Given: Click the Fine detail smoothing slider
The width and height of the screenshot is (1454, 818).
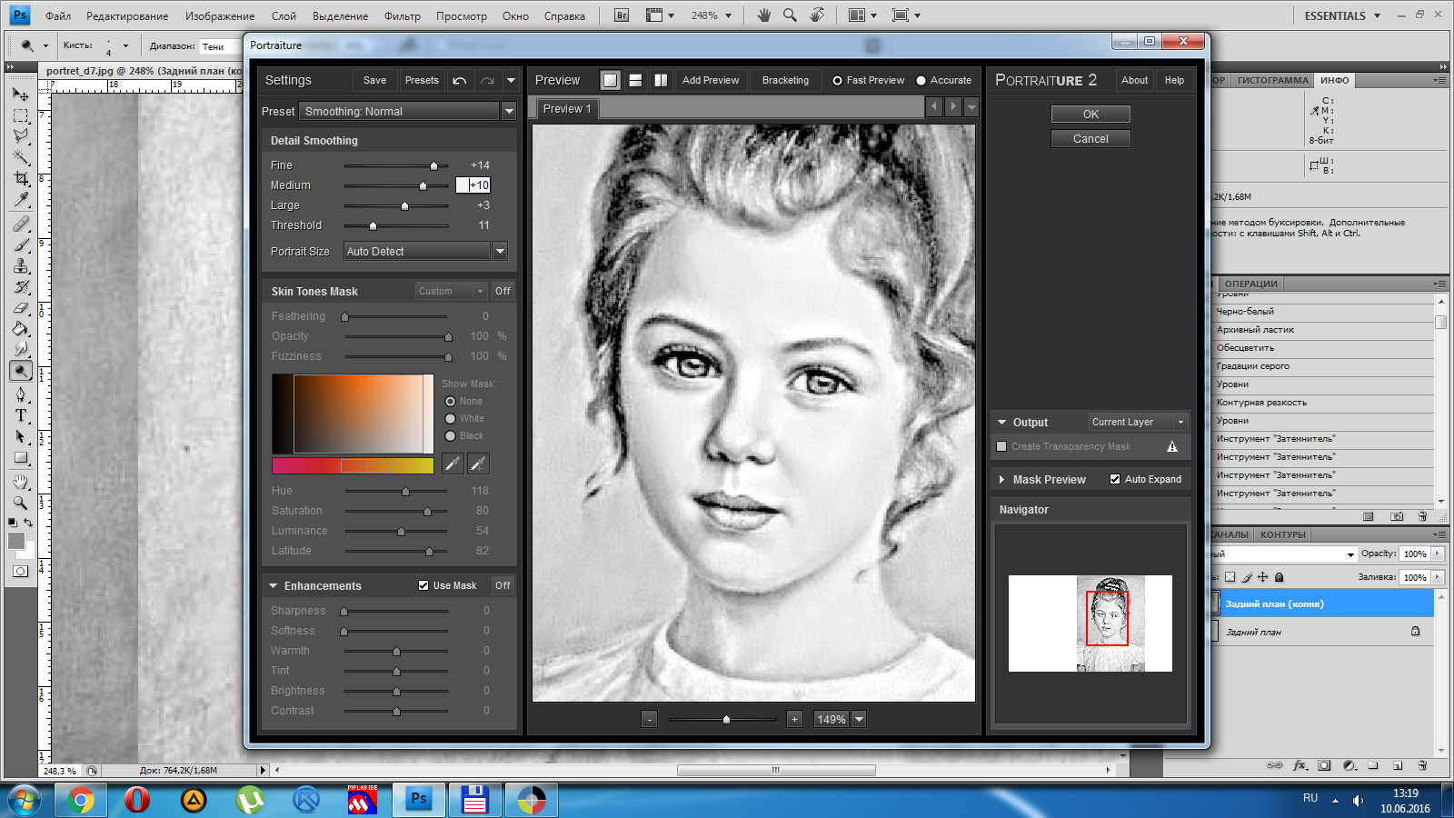Looking at the screenshot, I should tap(433, 165).
